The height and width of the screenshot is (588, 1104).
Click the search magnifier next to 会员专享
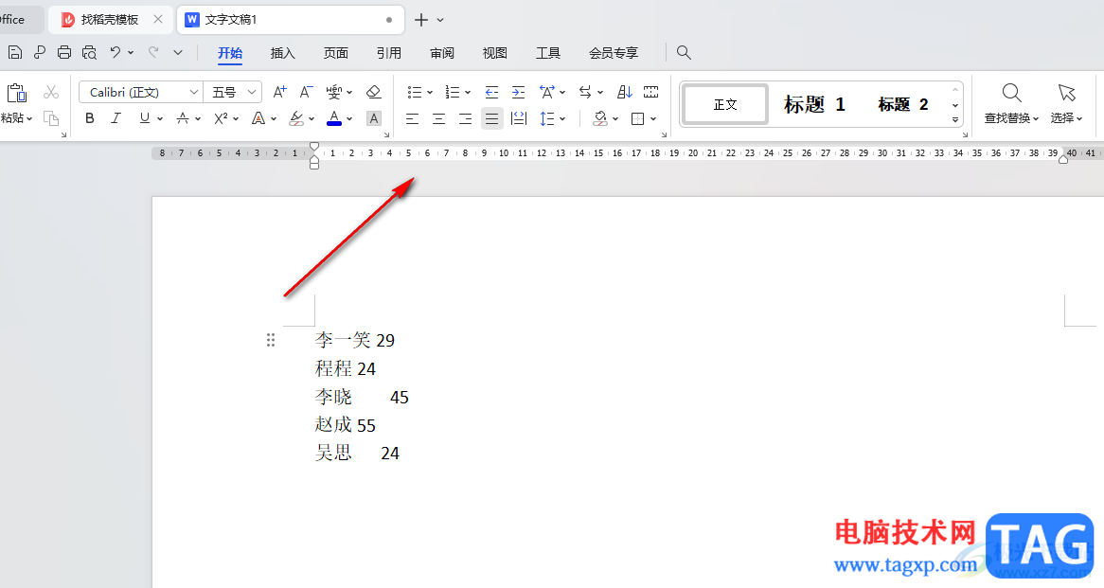click(x=683, y=52)
